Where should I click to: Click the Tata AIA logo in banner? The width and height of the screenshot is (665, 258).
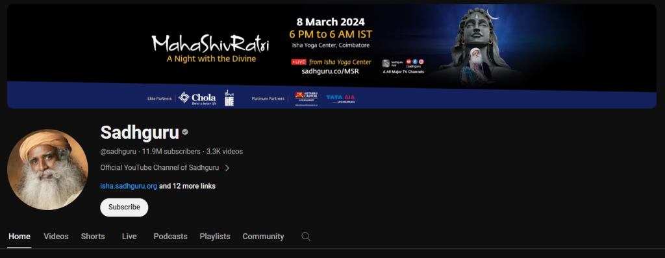pos(340,99)
